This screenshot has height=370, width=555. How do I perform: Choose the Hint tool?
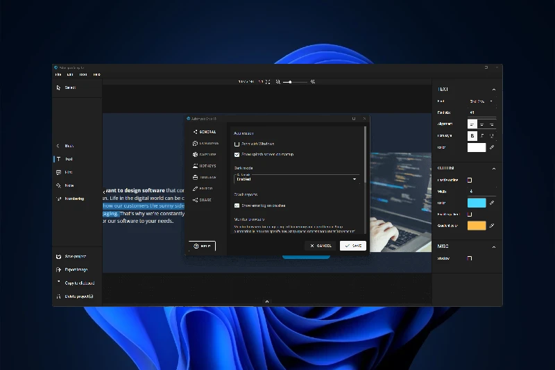coord(65,172)
